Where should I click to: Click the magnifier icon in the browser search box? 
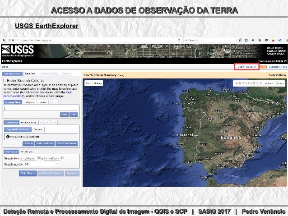pyautogui.click(x=186, y=40)
